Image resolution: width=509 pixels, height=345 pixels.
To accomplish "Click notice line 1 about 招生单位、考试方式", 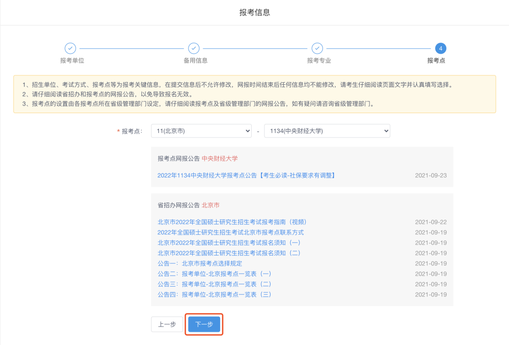I will [x=238, y=85].
